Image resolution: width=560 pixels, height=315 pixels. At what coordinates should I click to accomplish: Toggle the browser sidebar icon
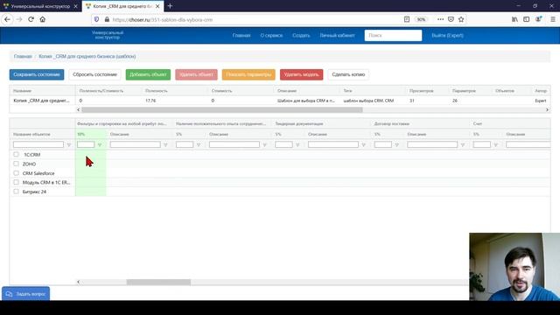coord(527,19)
